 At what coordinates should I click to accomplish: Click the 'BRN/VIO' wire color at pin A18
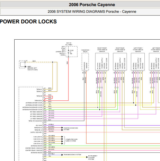[51, 129]
